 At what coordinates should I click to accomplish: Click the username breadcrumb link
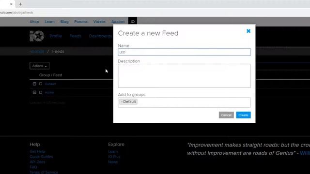point(37,52)
